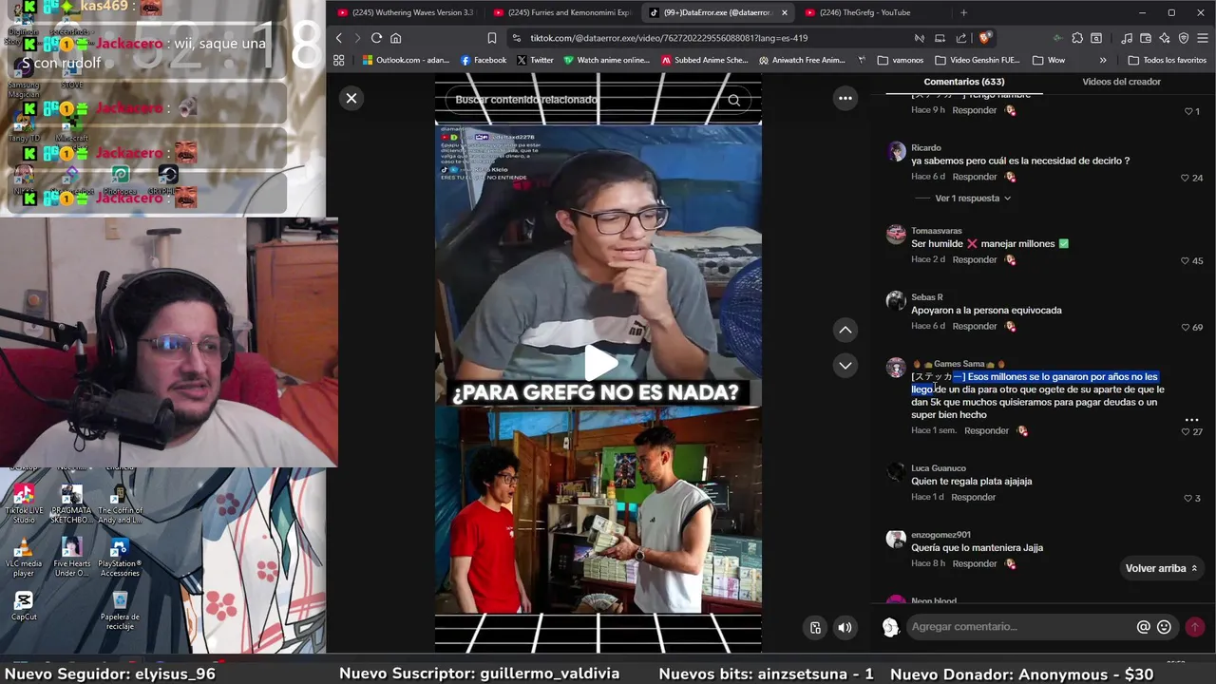
Task: Open Watch anime online bookmark
Action: (606, 60)
